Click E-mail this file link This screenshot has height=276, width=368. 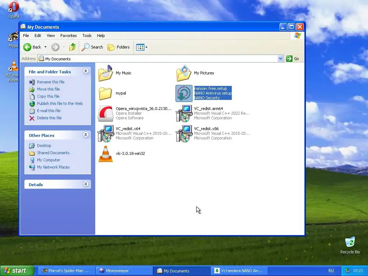(49, 111)
